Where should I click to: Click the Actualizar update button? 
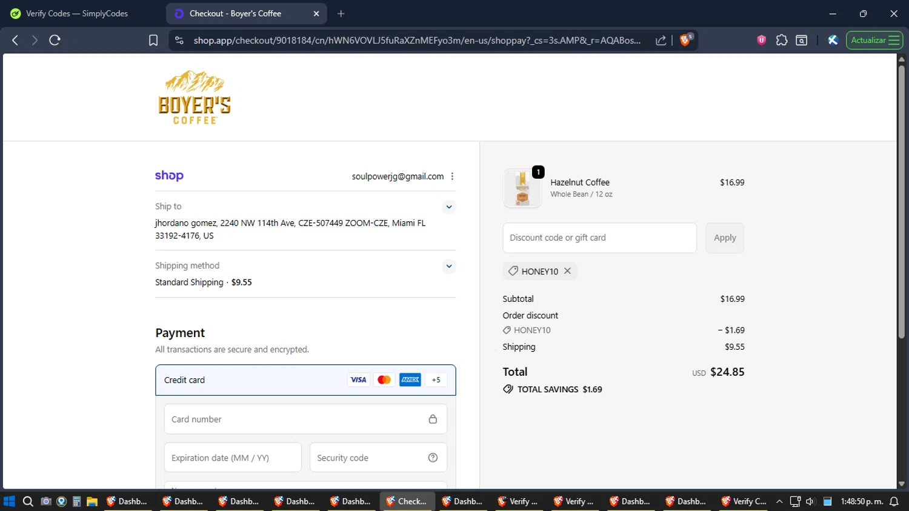coord(874,40)
